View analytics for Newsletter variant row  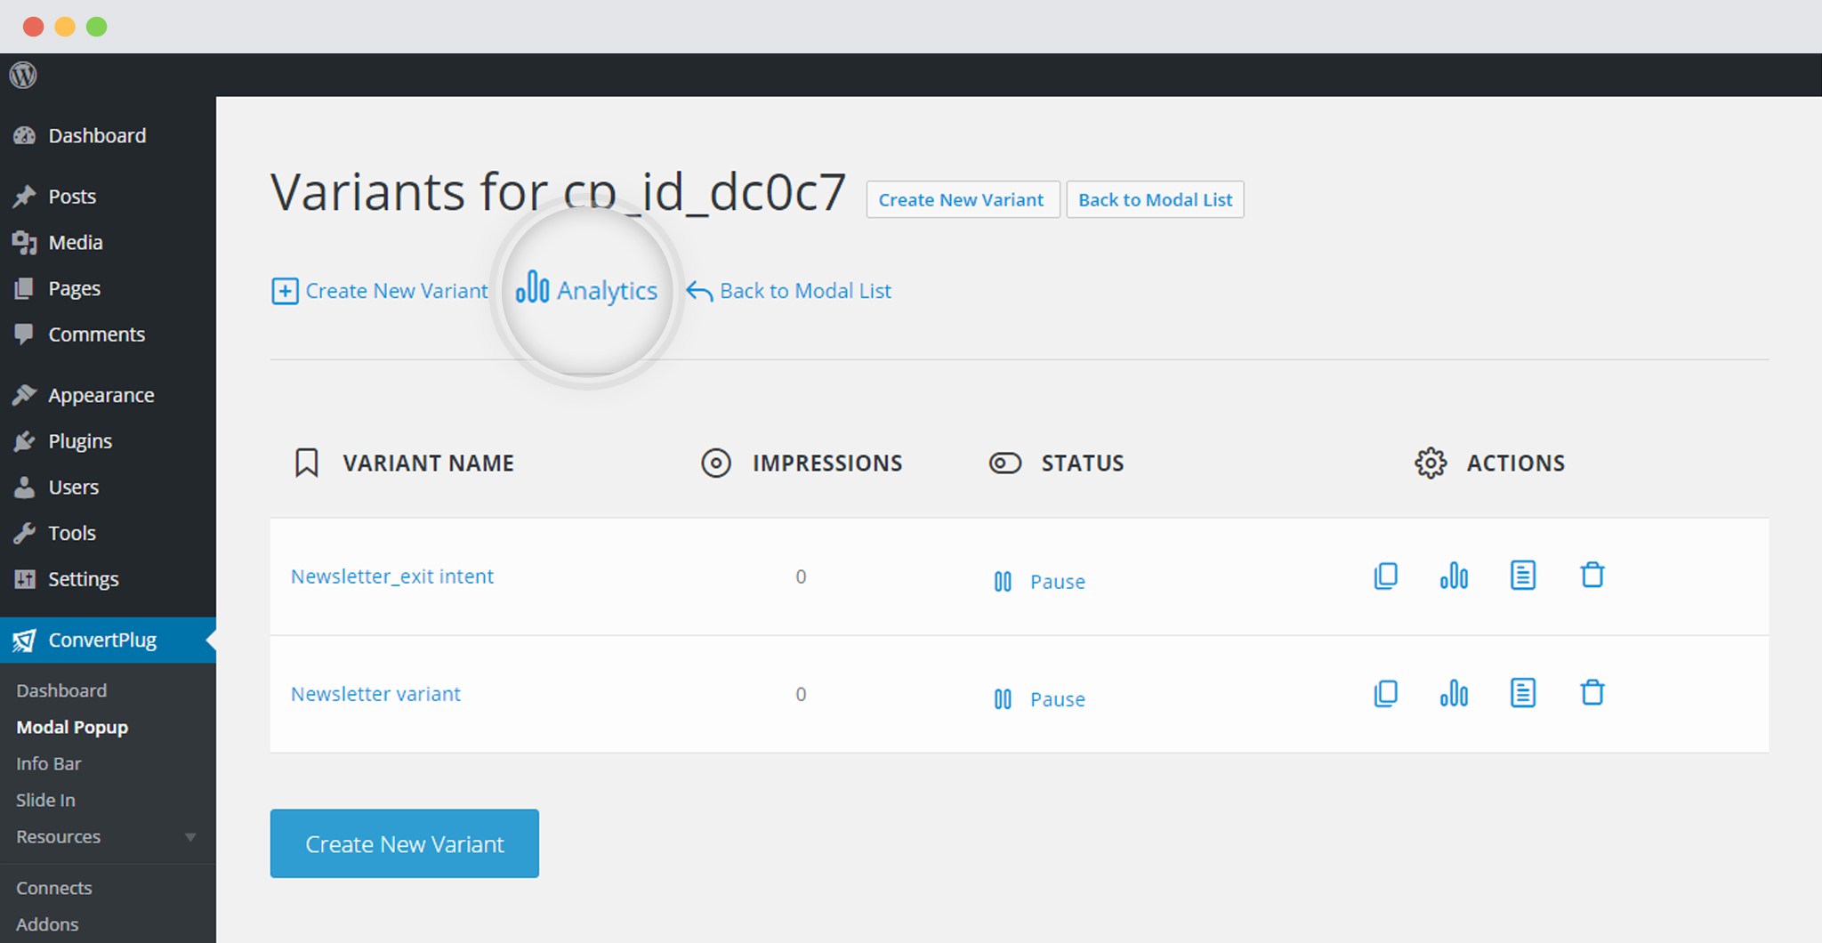pos(1454,693)
